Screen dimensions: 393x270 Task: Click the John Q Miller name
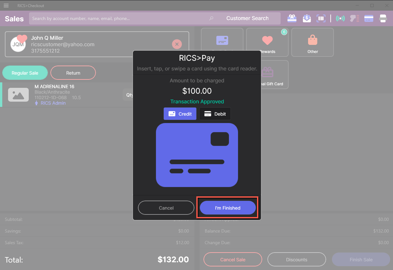click(47, 38)
